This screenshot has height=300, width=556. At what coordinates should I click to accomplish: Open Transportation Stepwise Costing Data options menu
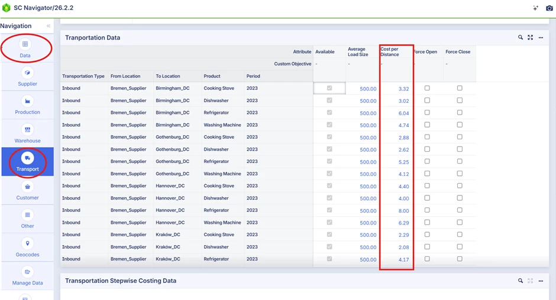[541, 281]
